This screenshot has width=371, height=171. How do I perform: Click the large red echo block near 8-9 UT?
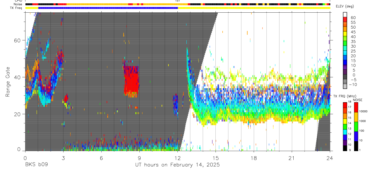click(x=131, y=81)
